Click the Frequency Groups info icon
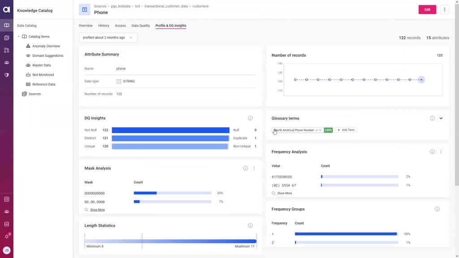The height and width of the screenshot is (258, 459). coord(437,209)
